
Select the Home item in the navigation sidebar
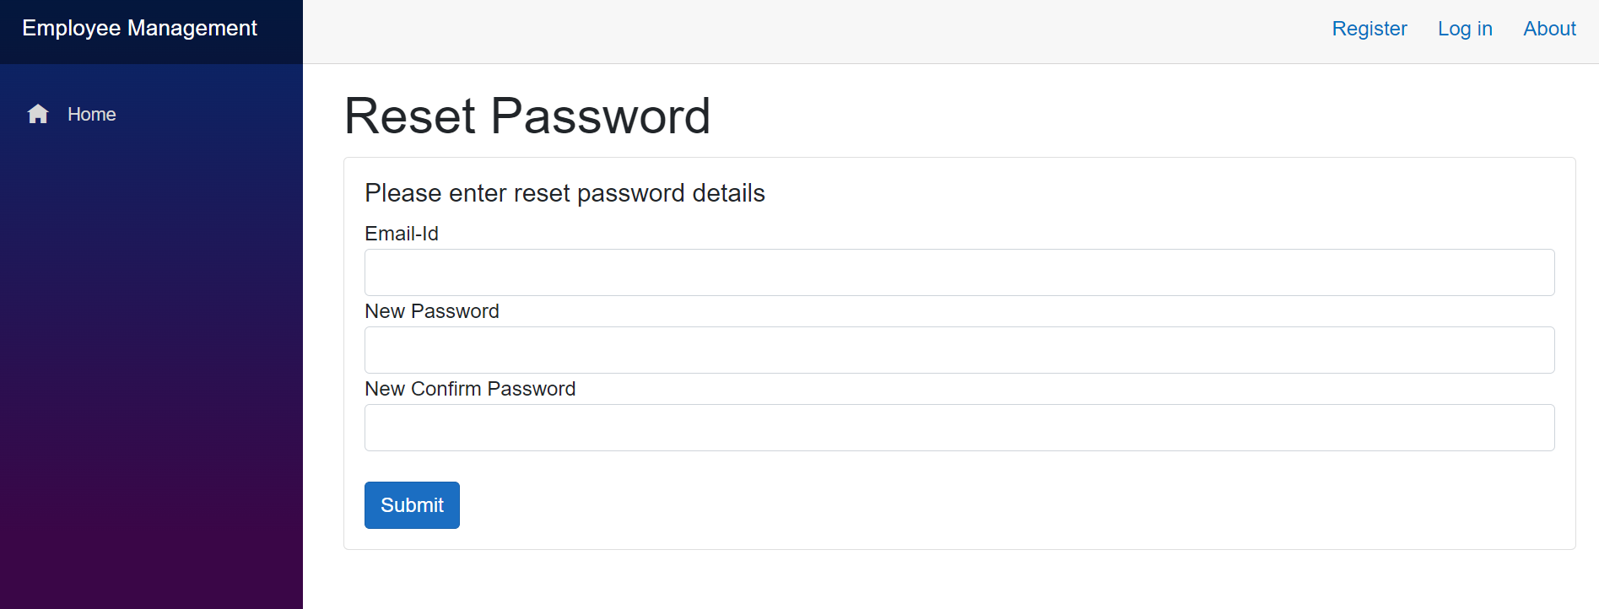point(91,114)
